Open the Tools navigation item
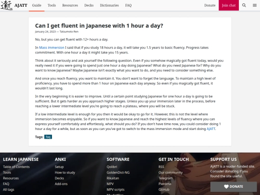Image resolution: width=260 pixels, height=195 pixels. pos(52,5)
